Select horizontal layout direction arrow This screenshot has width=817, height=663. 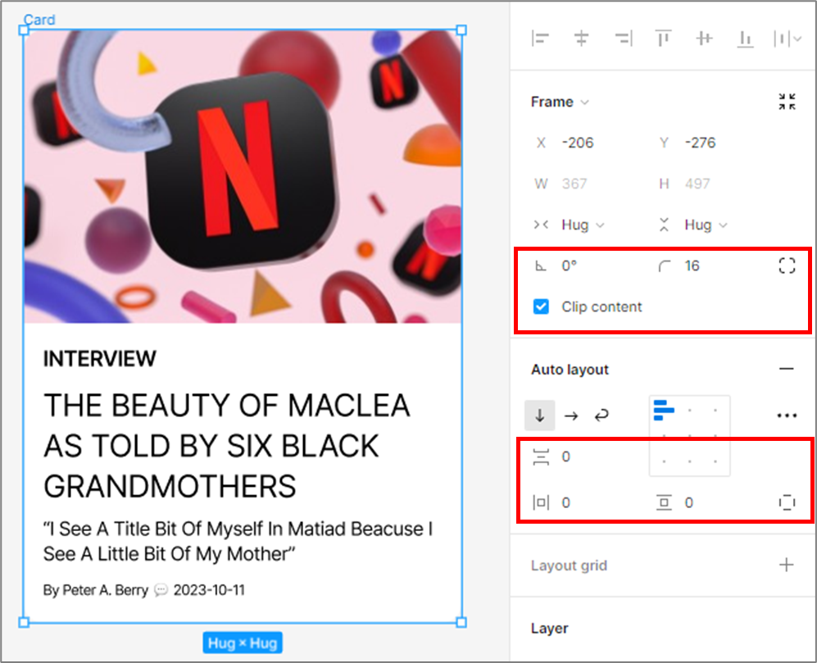point(571,416)
